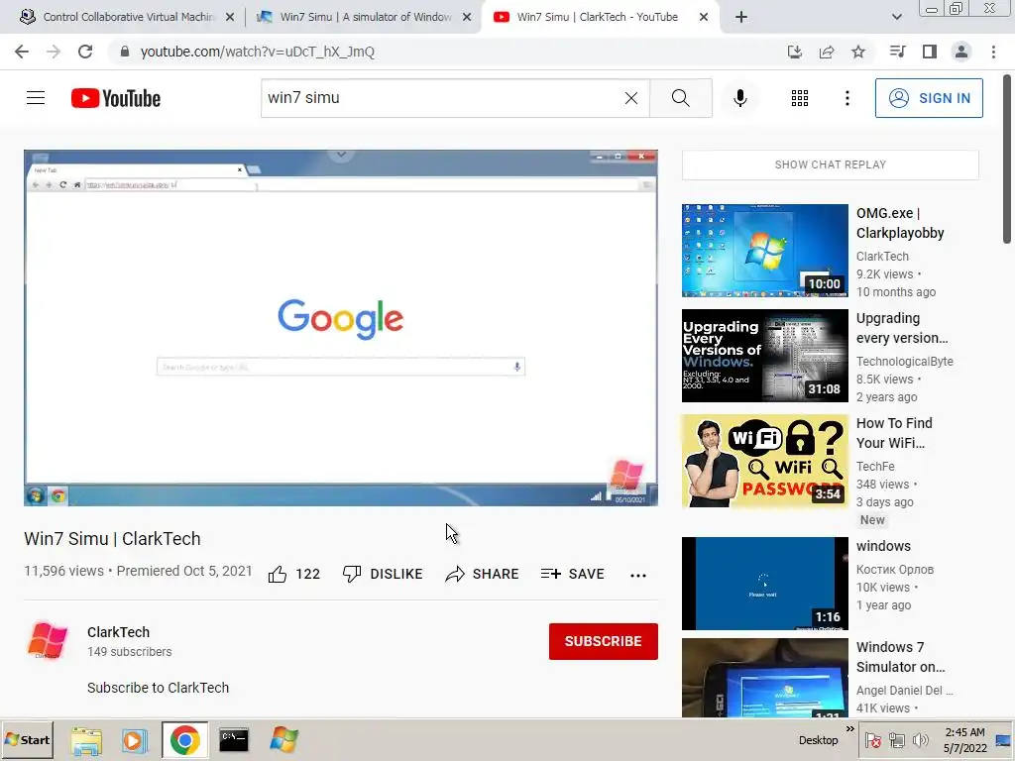Clear the search box with X
Screen dimensions: 1015x761
pyautogui.click(x=631, y=98)
